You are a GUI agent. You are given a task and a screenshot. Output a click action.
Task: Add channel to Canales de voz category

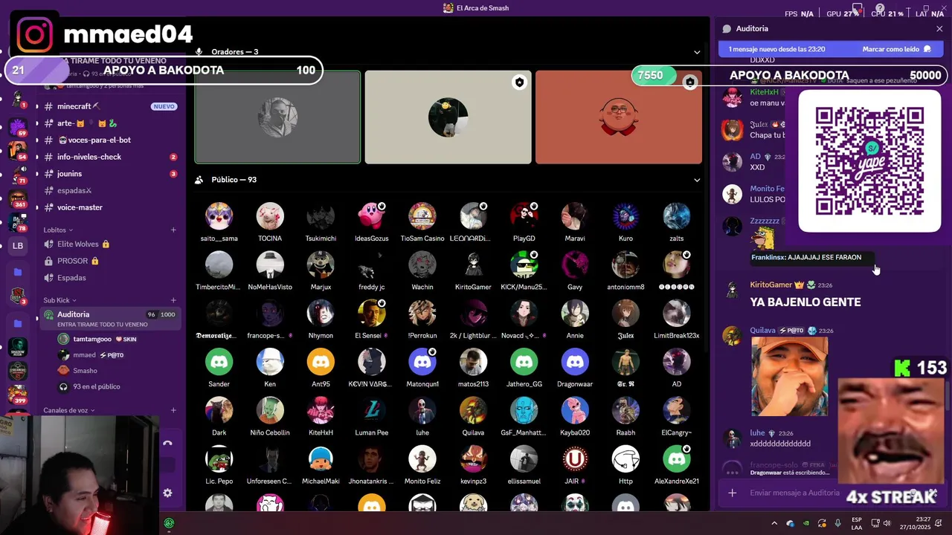point(173,410)
